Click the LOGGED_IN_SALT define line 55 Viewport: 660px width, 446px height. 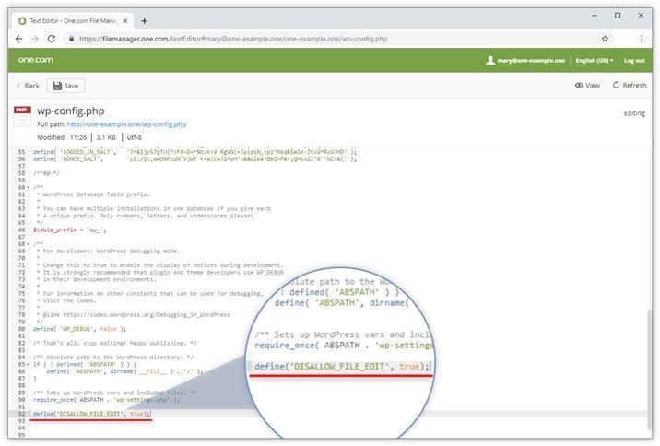click(x=194, y=152)
